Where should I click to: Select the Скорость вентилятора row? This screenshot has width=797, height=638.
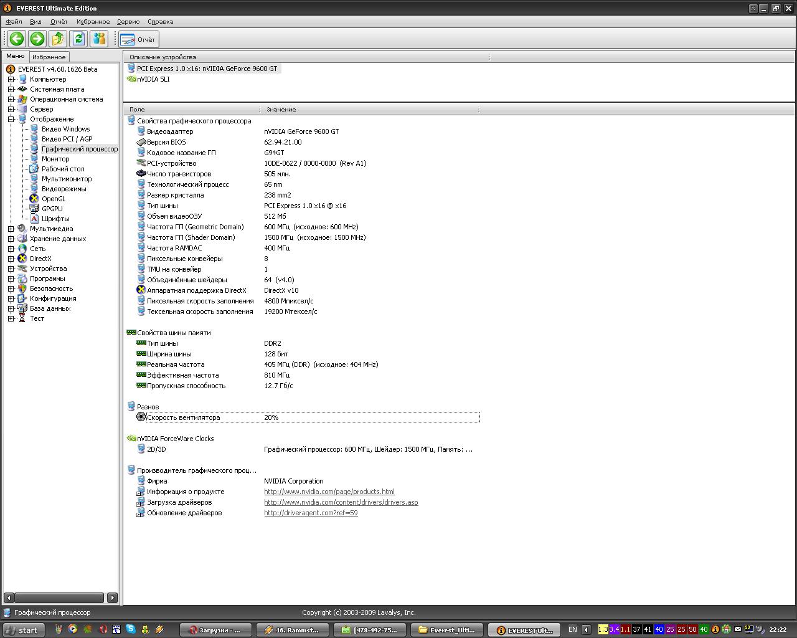pos(308,417)
